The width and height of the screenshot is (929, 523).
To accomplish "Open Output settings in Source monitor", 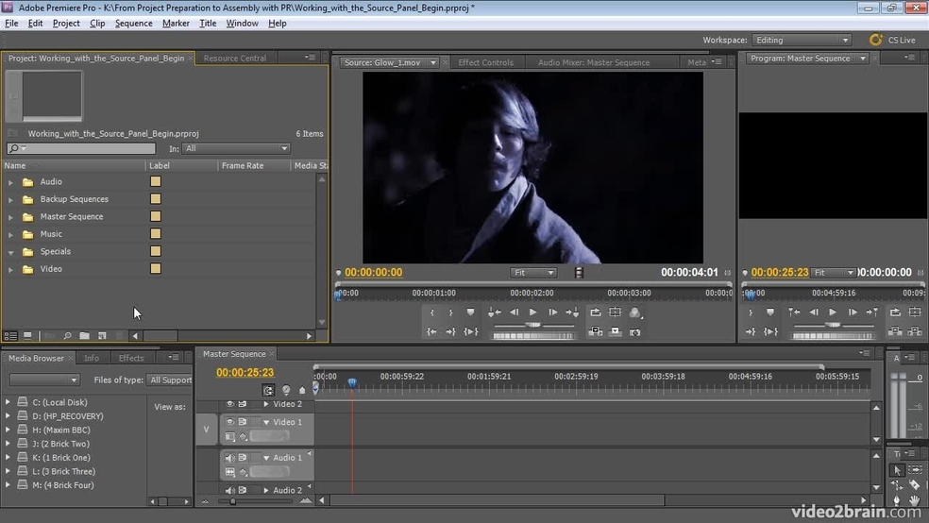I will pyautogui.click(x=635, y=312).
